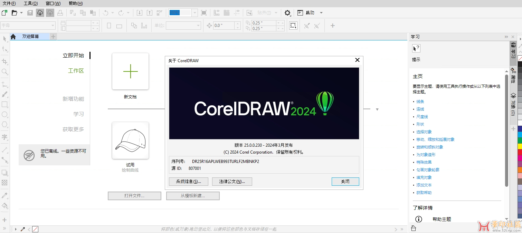Click the Print icon

(x=60, y=13)
